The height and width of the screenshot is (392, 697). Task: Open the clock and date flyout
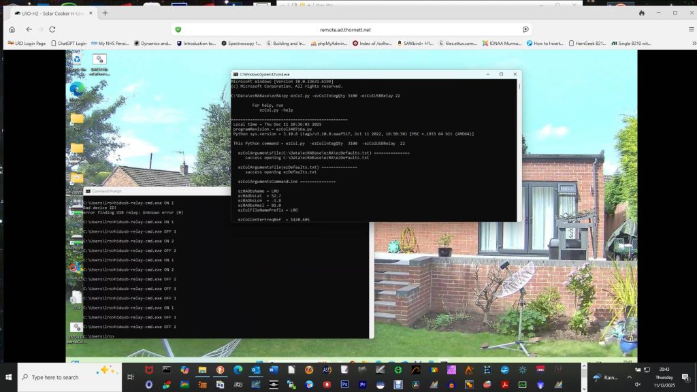[664, 377]
